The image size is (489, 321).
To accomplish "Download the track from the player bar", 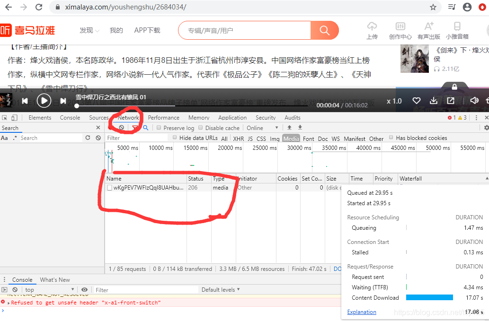I will (x=434, y=101).
